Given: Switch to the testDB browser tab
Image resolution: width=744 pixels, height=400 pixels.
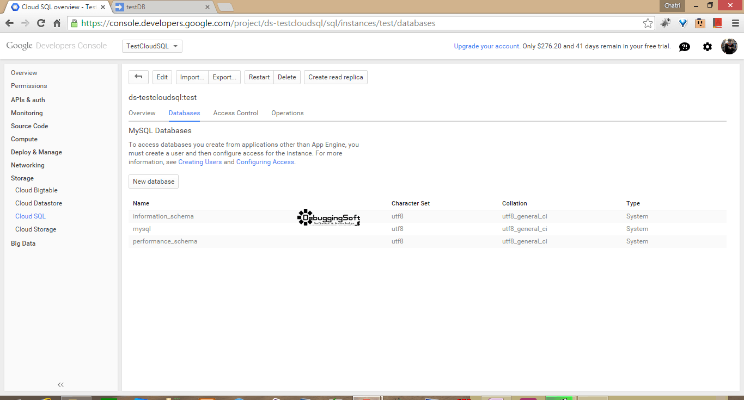Looking at the screenshot, I should [162, 7].
